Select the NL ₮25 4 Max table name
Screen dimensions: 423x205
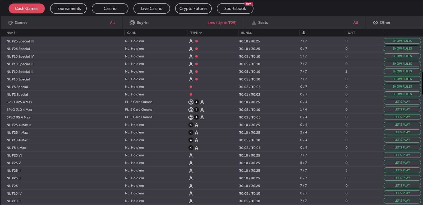17,132
